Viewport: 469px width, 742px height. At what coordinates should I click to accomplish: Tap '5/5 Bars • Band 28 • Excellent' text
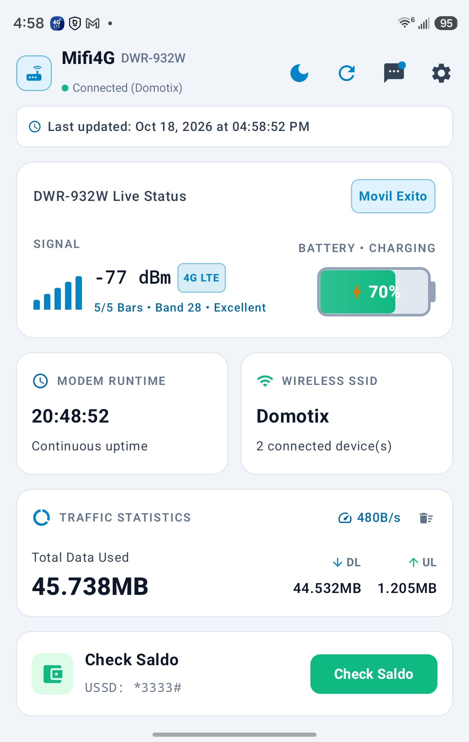pyautogui.click(x=180, y=307)
